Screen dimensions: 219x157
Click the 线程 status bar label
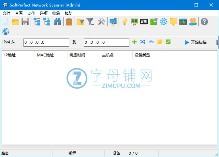(x=72, y=153)
